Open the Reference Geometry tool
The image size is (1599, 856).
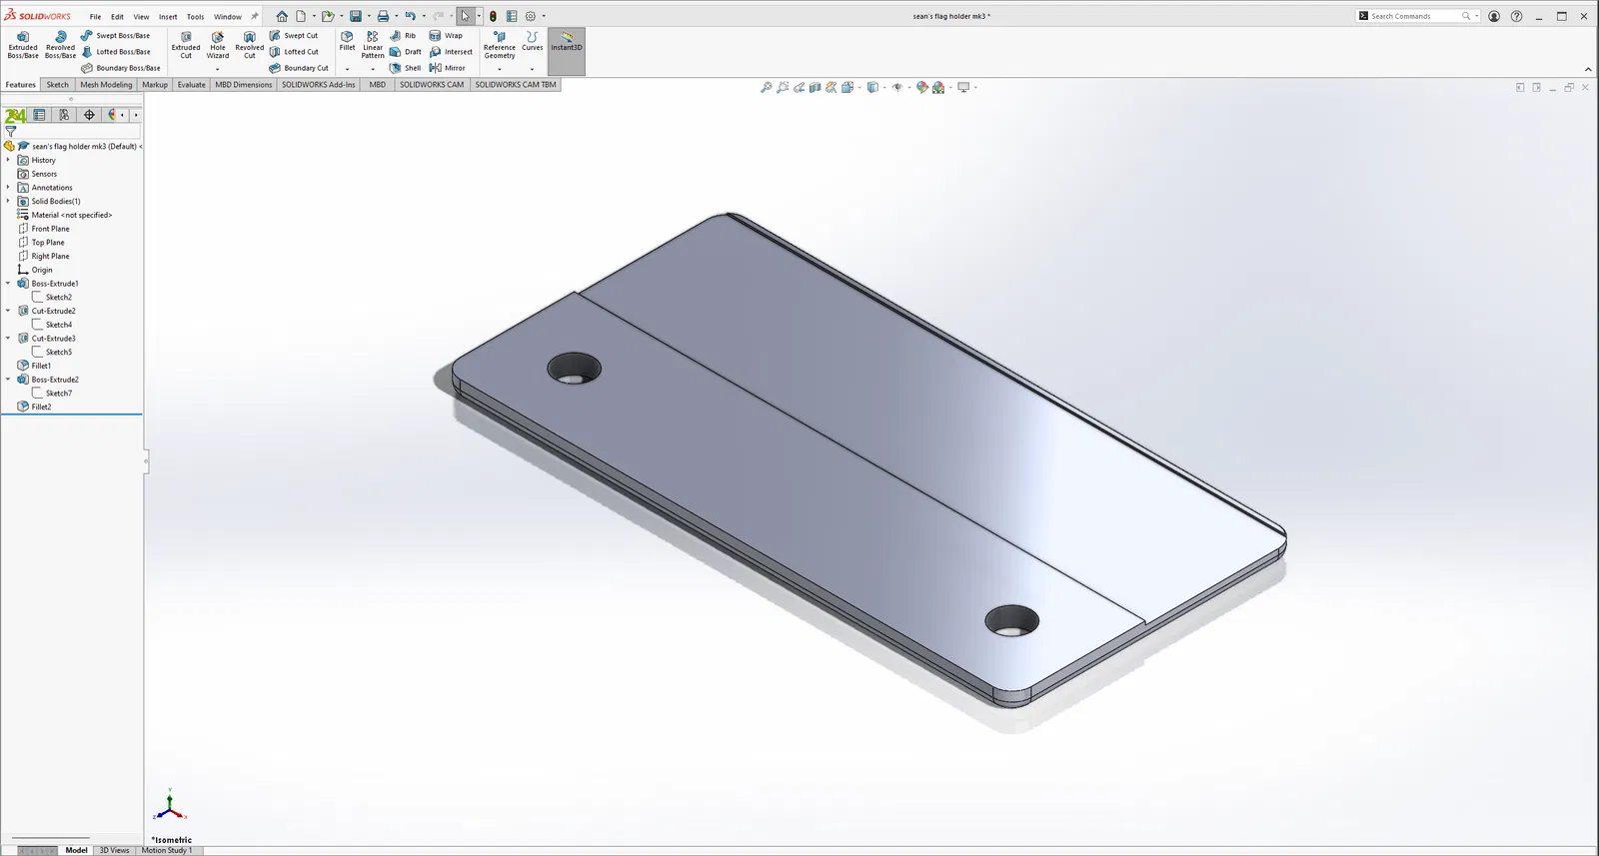pyautogui.click(x=500, y=44)
